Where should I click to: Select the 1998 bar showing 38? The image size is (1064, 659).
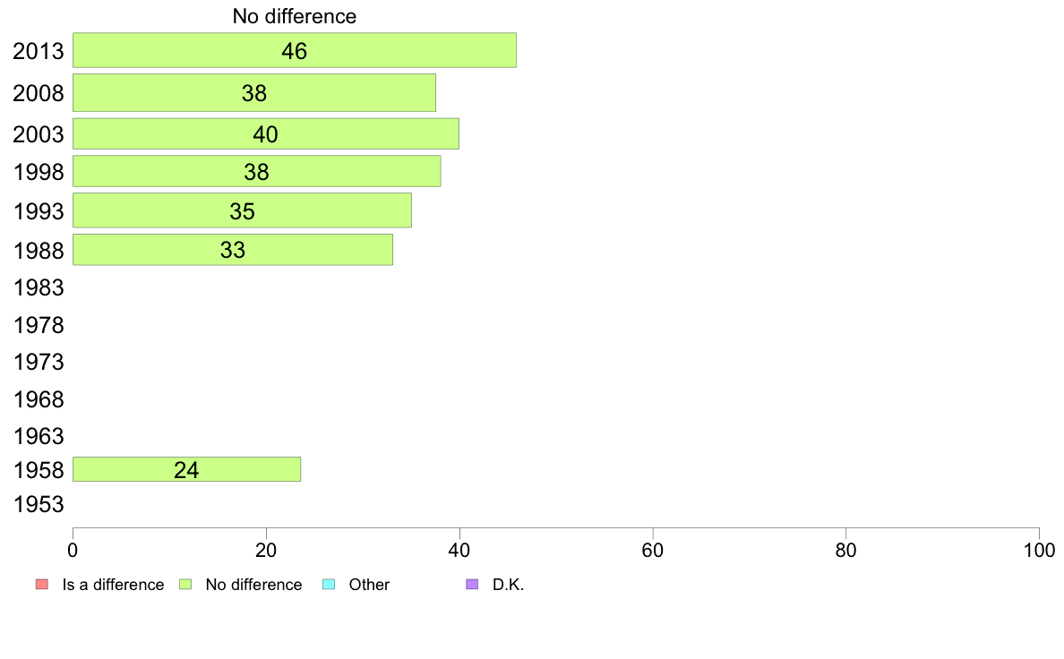point(256,171)
